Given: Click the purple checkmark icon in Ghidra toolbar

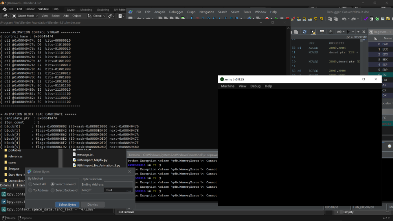Looking at the screenshot, I should pyautogui.click(x=365, y=19).
